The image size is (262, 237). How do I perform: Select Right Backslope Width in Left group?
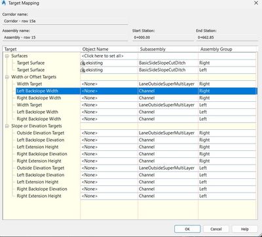pos(39,119)
